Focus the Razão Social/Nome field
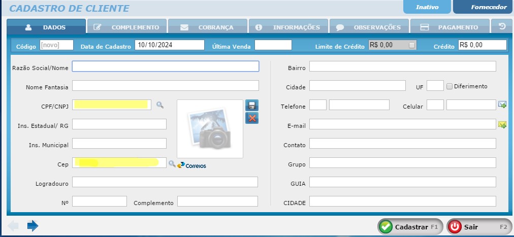The height and width of the screenshot is (237, 514). point(166,66)
